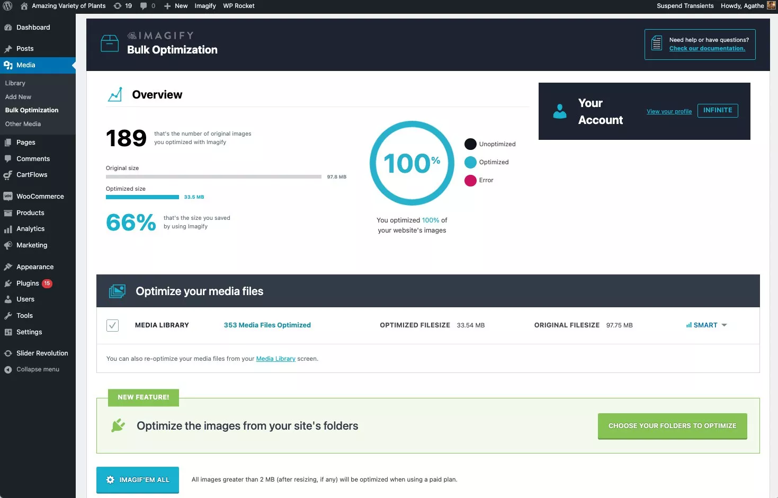
Task: Click the Optimized size progress bar
Action: (142, 197)
